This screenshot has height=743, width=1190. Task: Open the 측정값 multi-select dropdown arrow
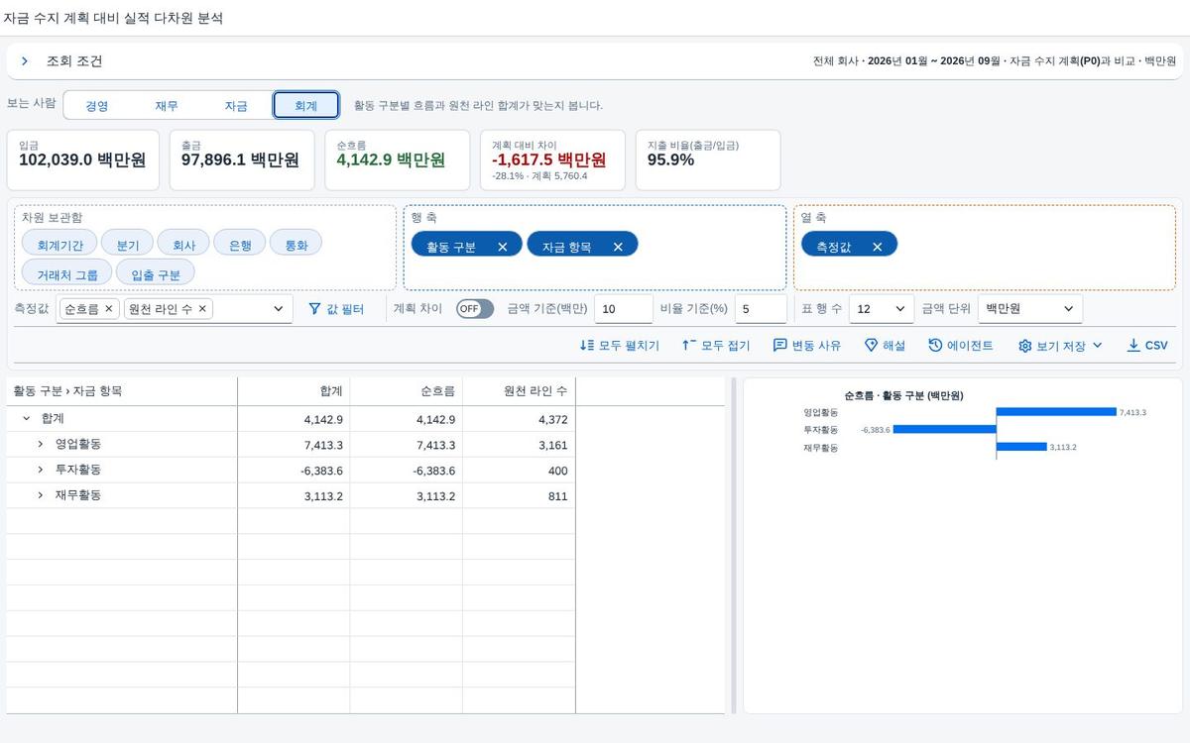(278, 309)
